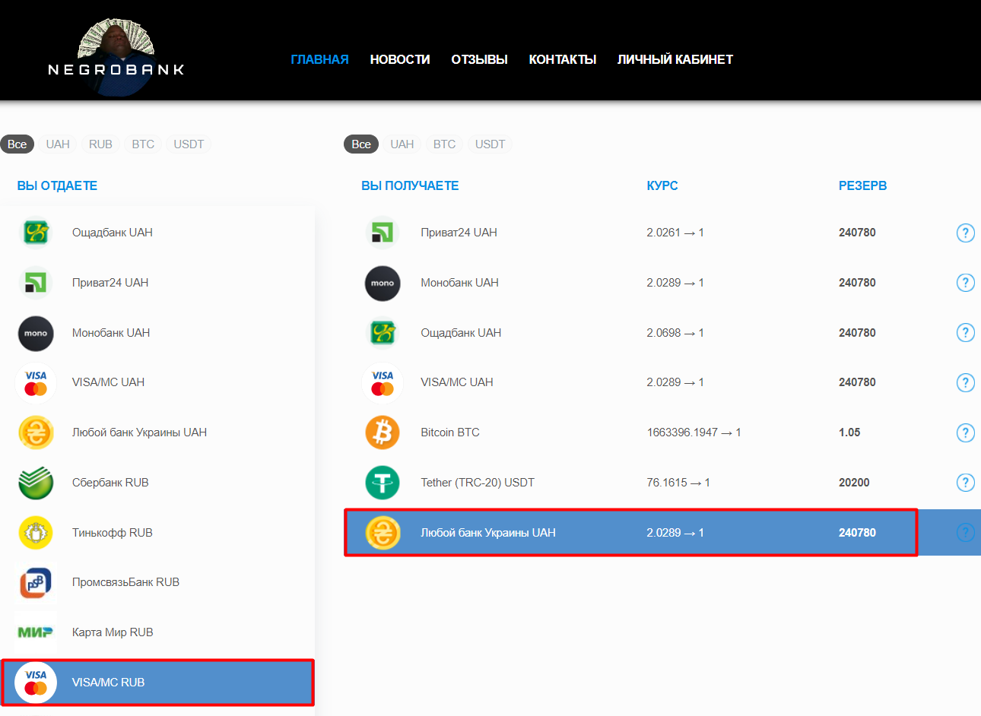
Task: Click the Ощадбанк icon in receive list
Action: coord(383,333)
